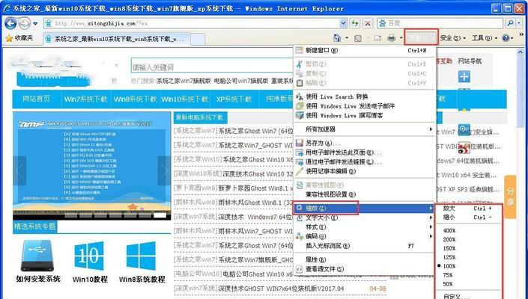Click Win8系统下载 nav link
The height and width of the screenshot is (299, 528).
click(x=135, y=99)
